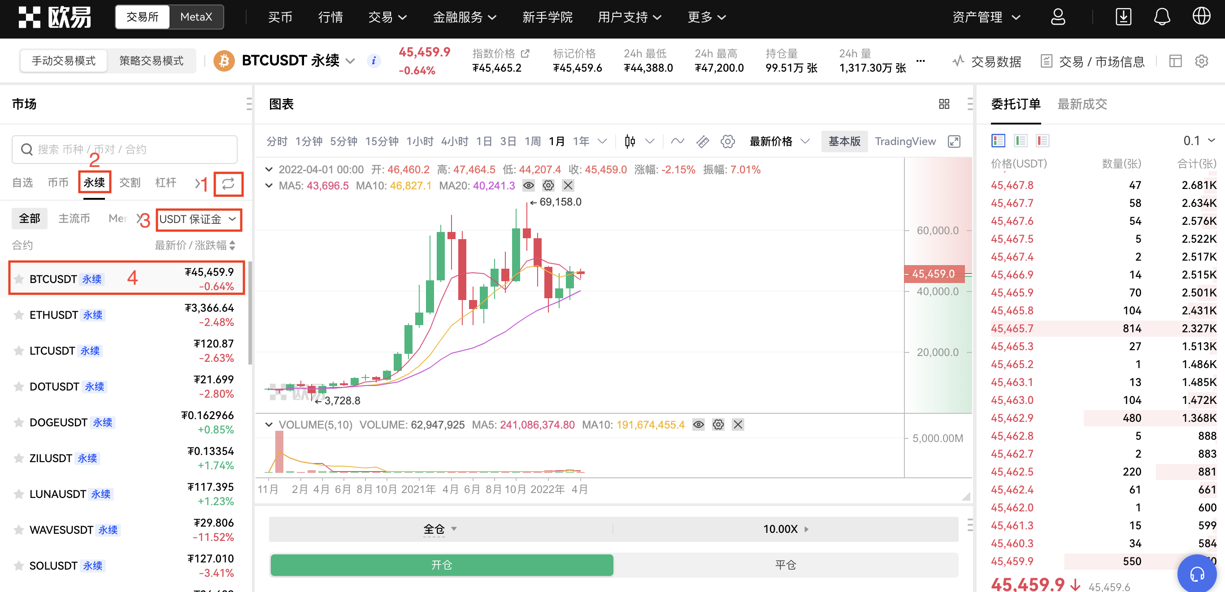Image resolution: width=1225 pixels, height=592 pixels.
Task: Select the chart drawing ruler tool
Action: click(x=702, y=142)
